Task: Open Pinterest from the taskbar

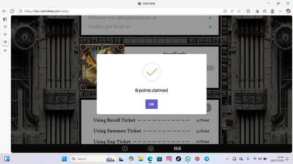Action: 197,159
